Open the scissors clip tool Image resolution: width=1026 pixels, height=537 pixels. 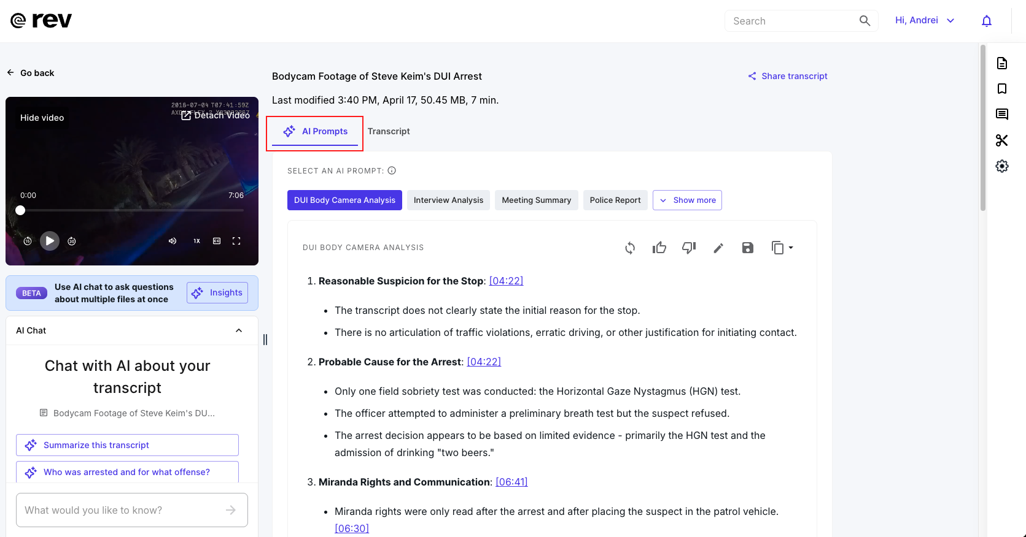tap(1002, 140)
